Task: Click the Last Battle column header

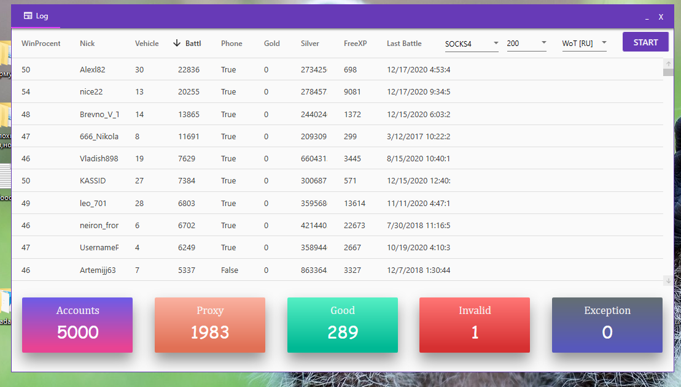Action: click(404, 44)
